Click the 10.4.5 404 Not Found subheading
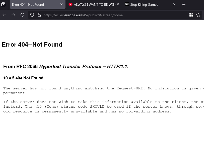Image resolution: width=204 pixels, height=145 pixels. click(x=23, y=78)
